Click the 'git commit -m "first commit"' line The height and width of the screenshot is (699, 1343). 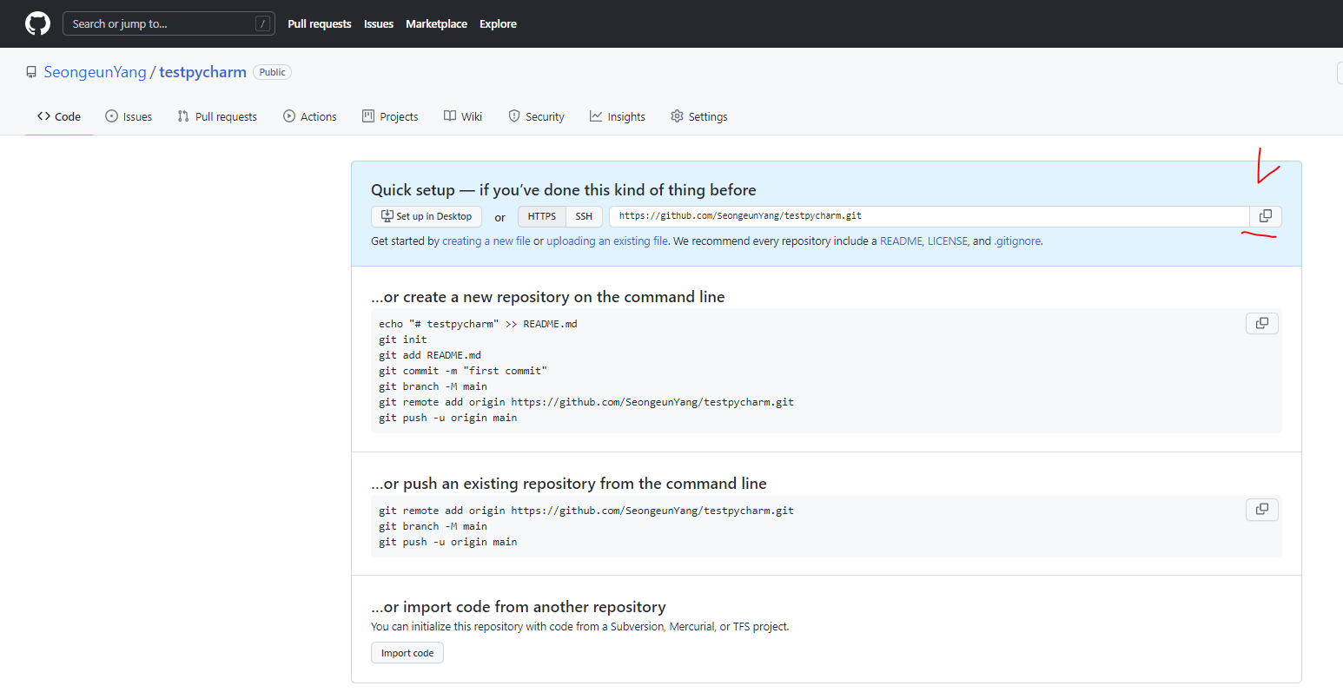463,371
